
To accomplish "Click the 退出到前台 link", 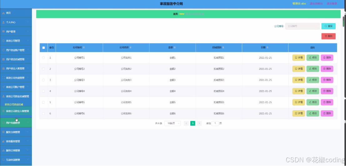I will pyautogui.click(x=316, y=4).
